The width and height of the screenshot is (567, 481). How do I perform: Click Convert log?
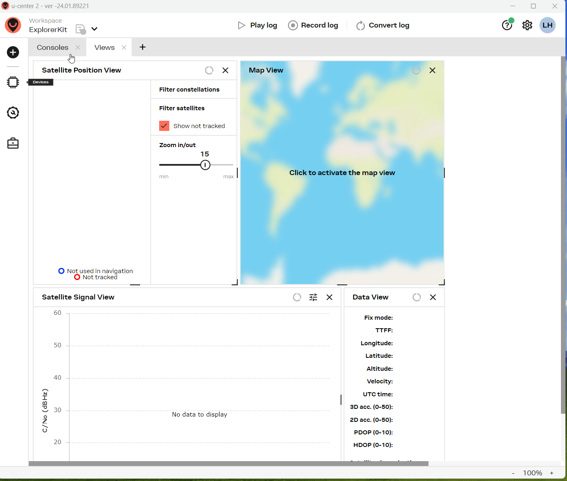383,25
